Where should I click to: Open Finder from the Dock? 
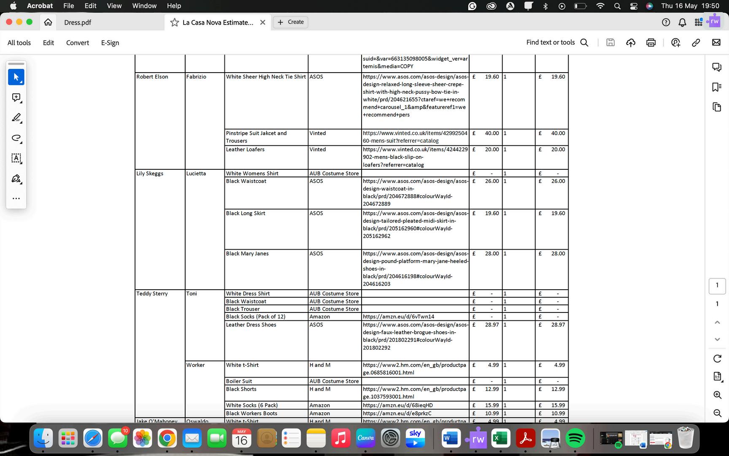(x=43, y=438)
